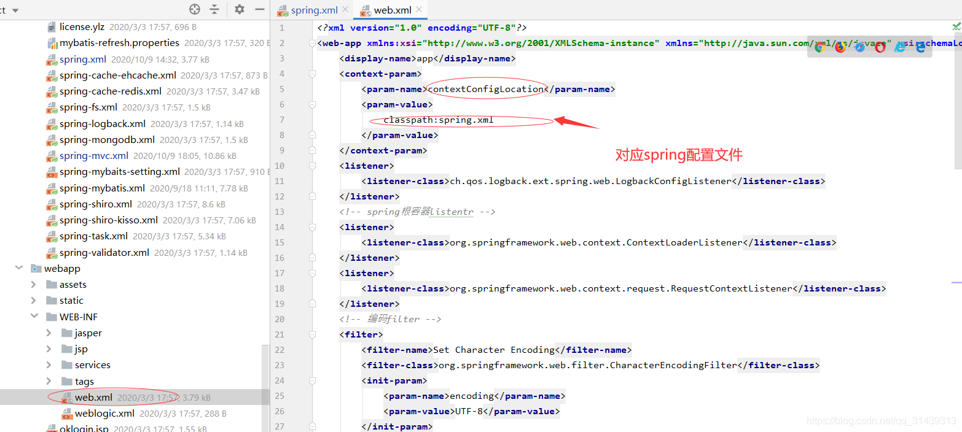Open preview in Firefox browser icon
Image resolution: width=962 pixels, height=432 pixels.
click(840, 46)
